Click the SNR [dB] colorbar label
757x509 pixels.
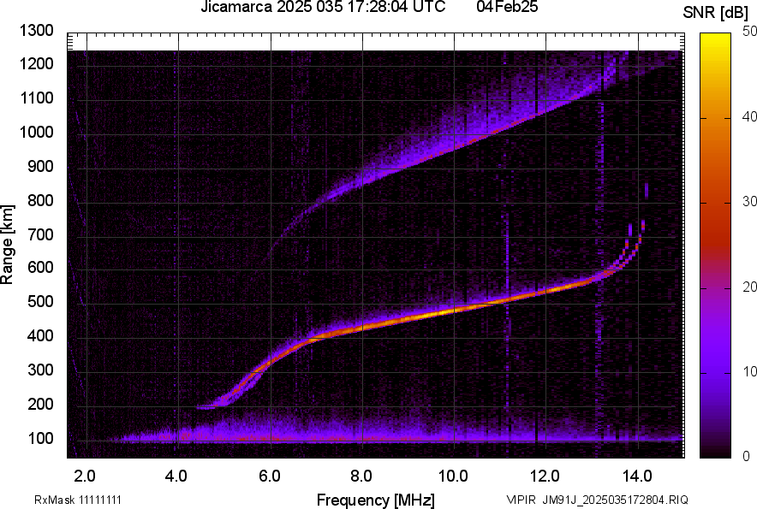point(716,13)
